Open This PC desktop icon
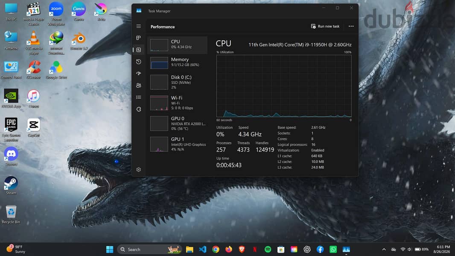Image resolution: width=455 pixels, height=256 pixels. click(x=11, y=12)
